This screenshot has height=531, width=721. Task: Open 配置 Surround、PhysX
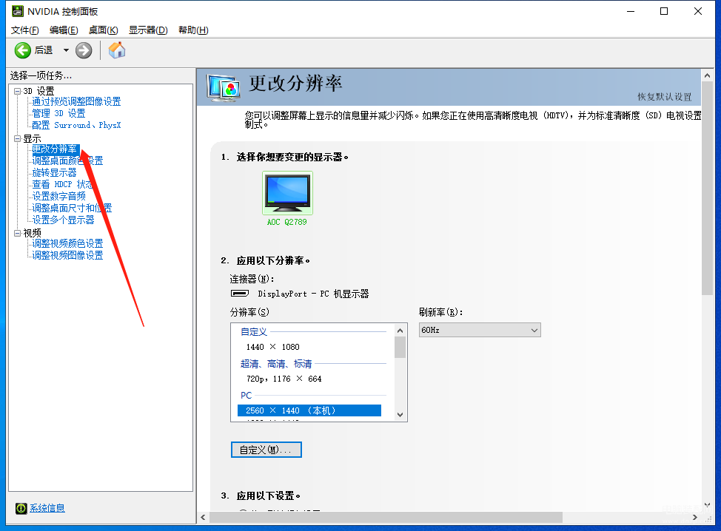click(x=76, y=125)
